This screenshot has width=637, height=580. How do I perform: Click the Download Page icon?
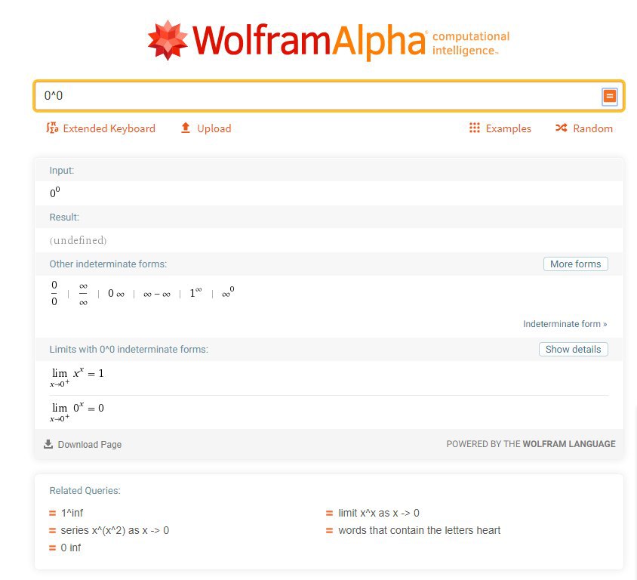click(48, 444)
